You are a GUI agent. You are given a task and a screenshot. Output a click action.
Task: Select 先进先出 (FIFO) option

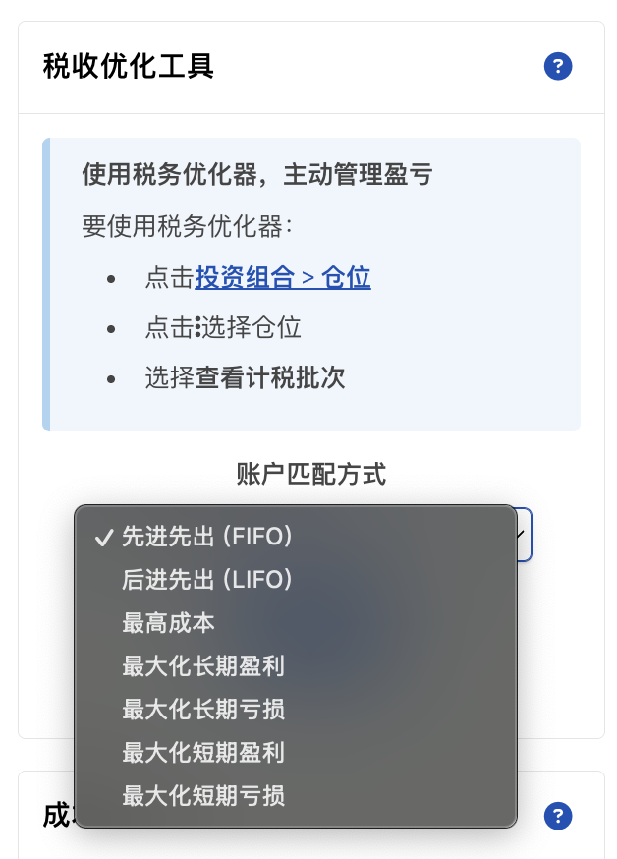(x=207, y=537)
